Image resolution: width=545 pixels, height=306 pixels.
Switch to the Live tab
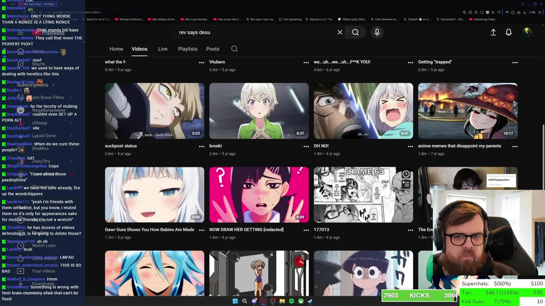point(163,49)
